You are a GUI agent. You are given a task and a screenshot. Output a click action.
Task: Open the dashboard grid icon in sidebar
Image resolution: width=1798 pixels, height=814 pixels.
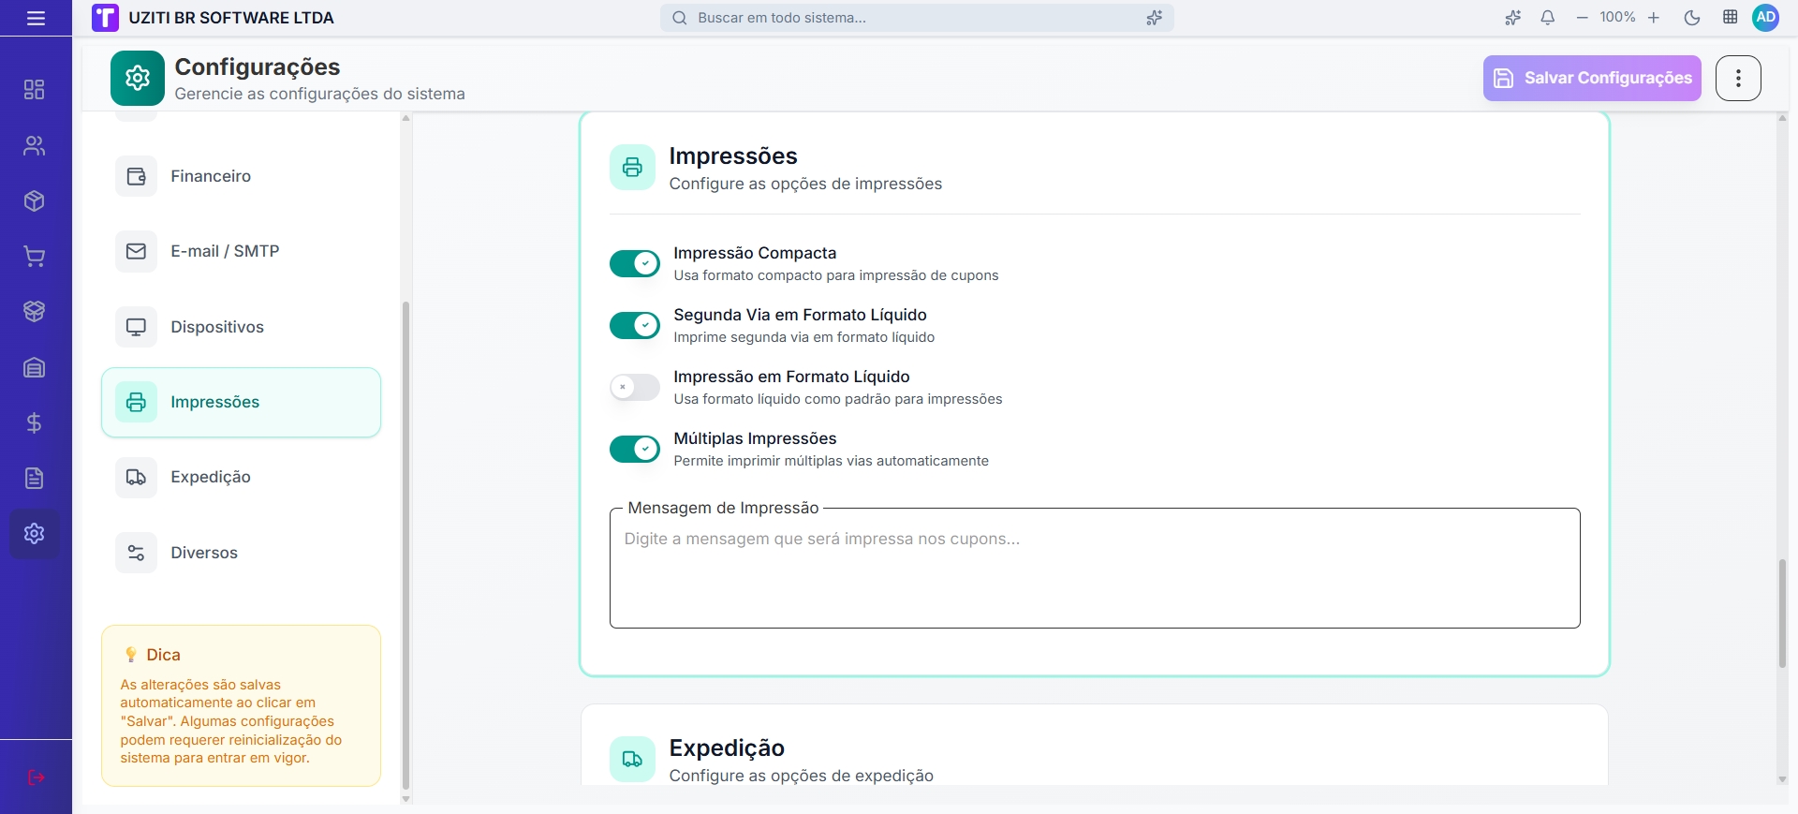[x=35, y=90]
